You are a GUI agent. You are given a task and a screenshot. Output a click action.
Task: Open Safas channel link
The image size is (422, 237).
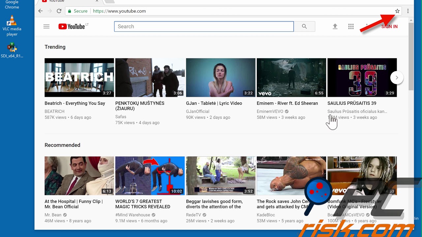coord(121,117)
